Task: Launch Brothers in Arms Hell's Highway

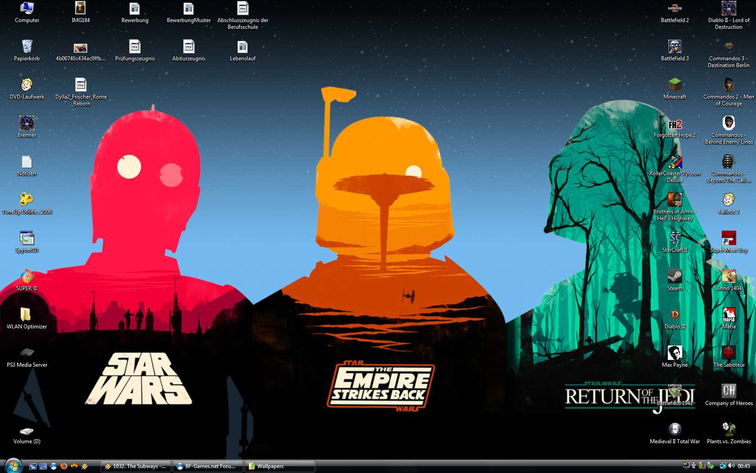Action: coord(675,207)
